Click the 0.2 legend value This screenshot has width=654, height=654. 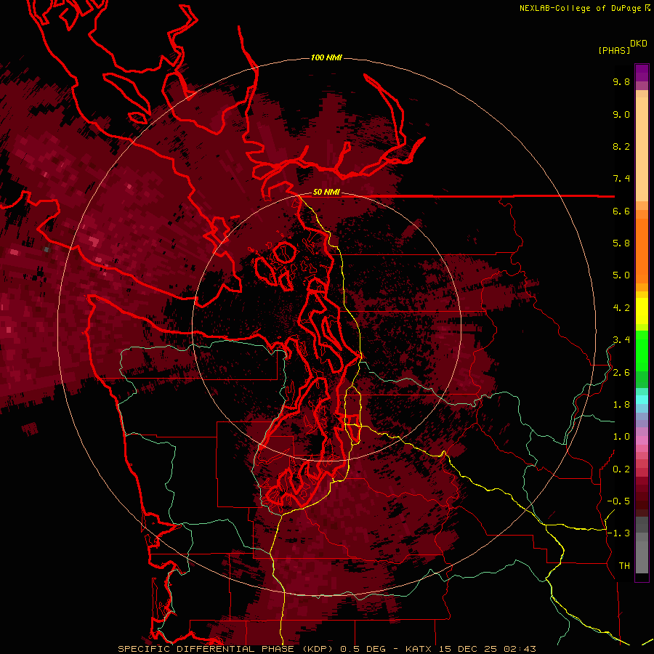(x=621, y=469)
